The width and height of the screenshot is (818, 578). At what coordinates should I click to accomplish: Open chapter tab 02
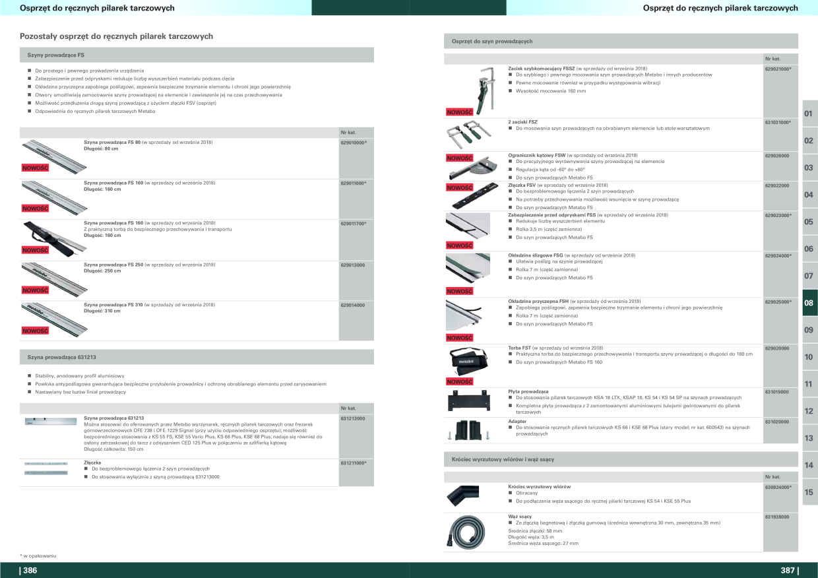tap(809, 141)
